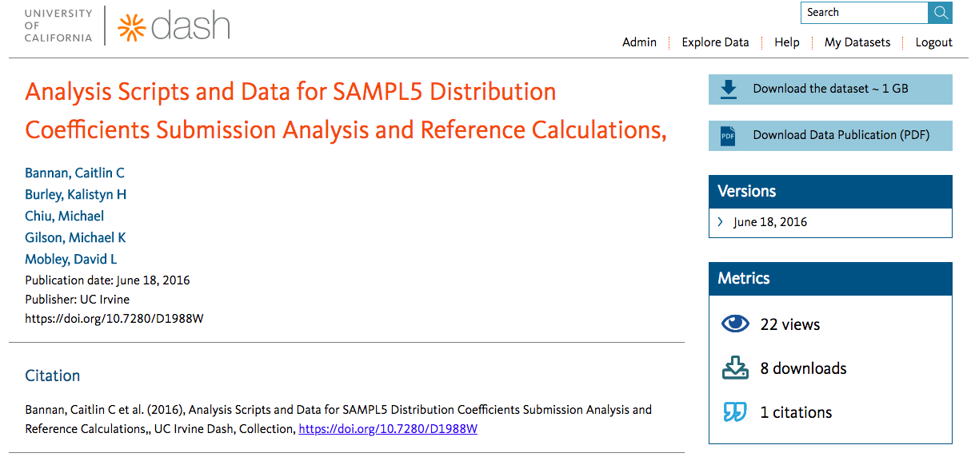Open the Admin menu item
Viewport: 971px width, 457px height.
[x=639, y=42]
